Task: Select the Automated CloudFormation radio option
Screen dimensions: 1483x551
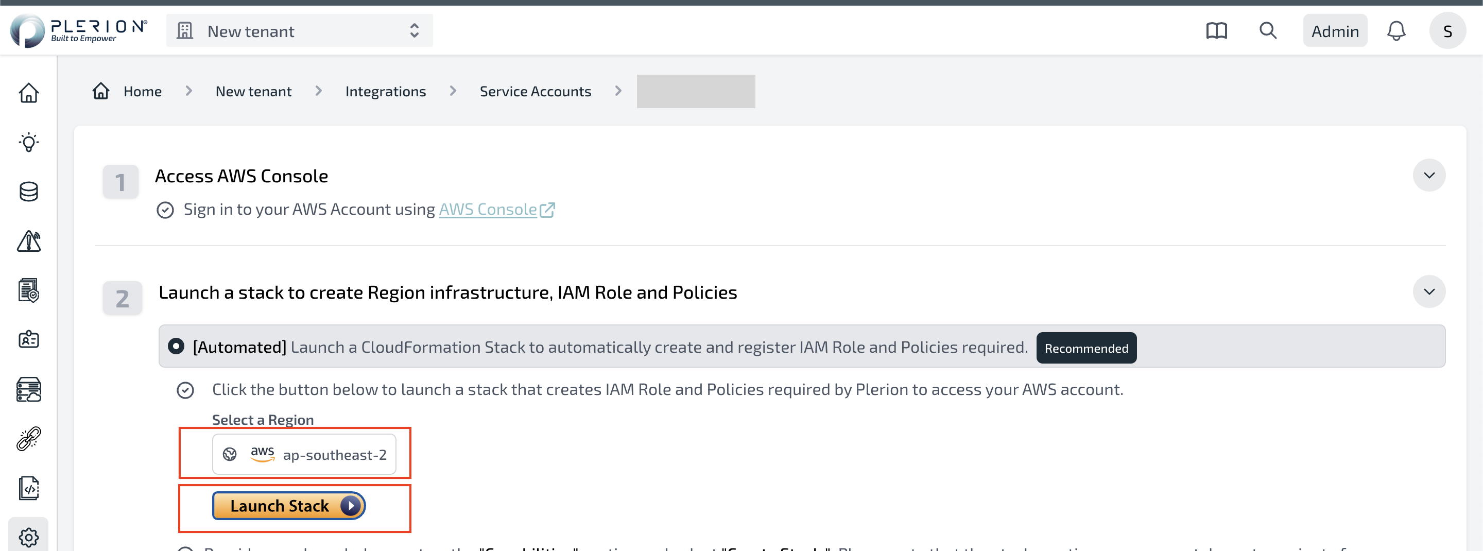Action: 176,347
